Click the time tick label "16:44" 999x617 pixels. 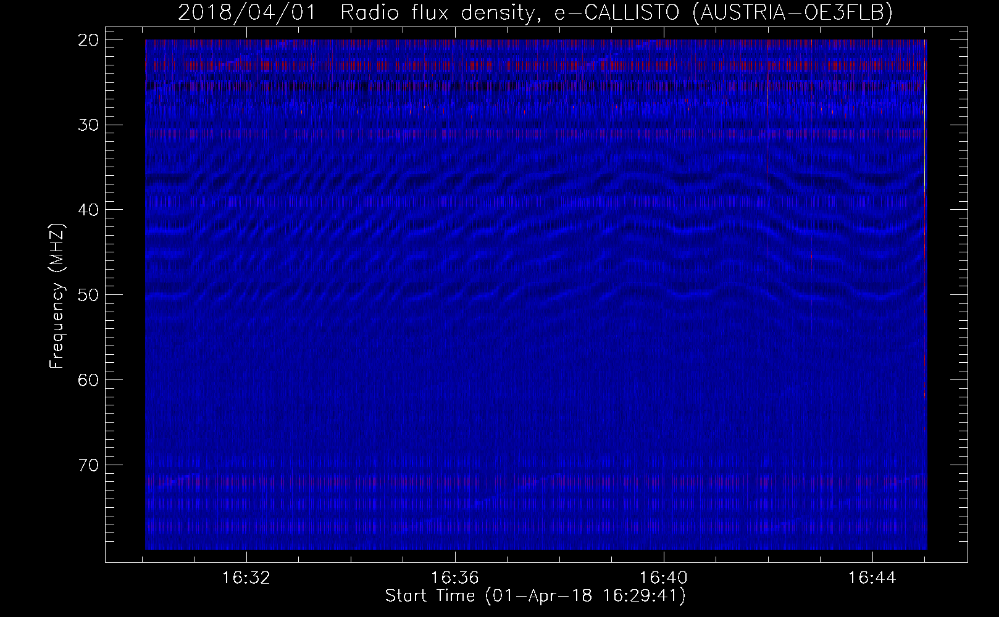point(872,578)
